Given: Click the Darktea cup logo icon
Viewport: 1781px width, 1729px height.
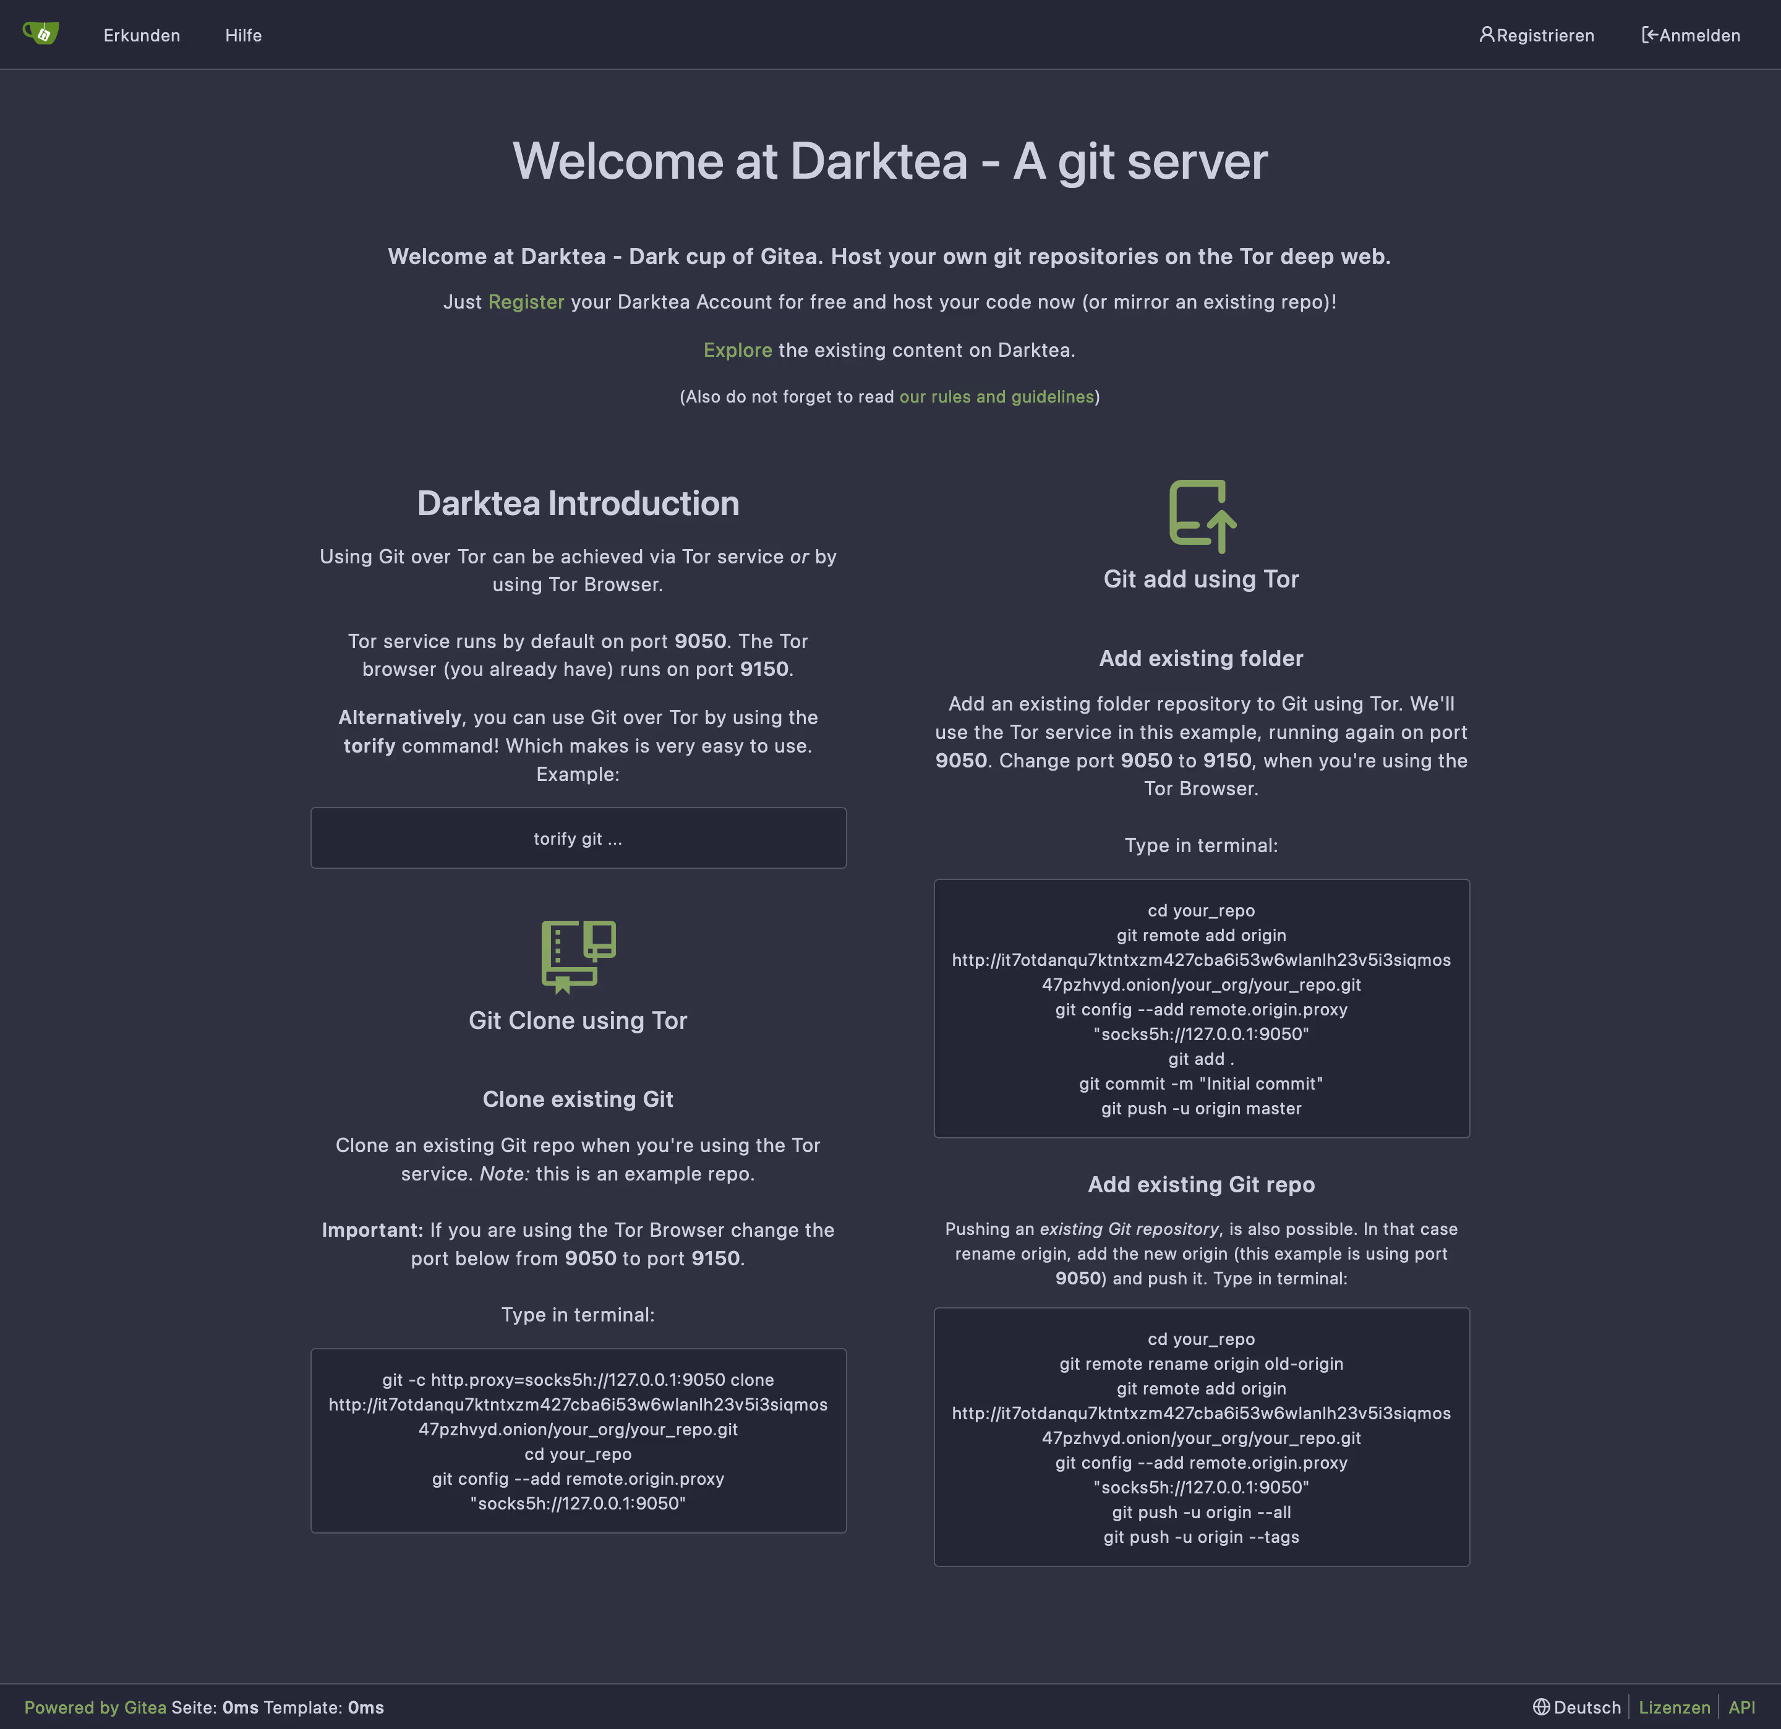Looking at the screenshot, I should pos(41,33).
